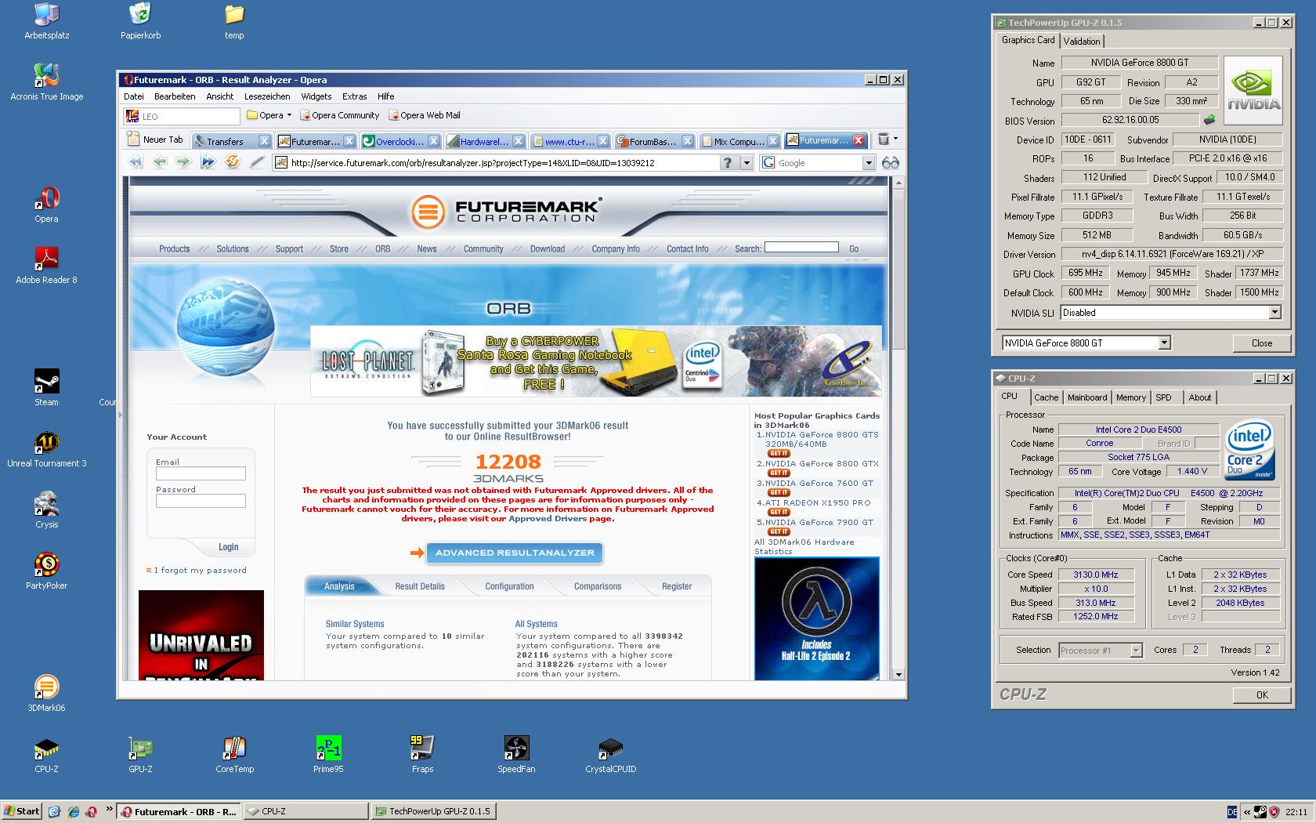Expand the Google search engine dropdown

coord(868,163)
